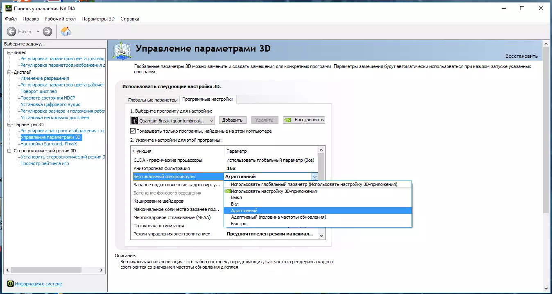Select the Многокадровое сглаживание (MFAA) row
This screenshot has height=294, width=552.
tap(178, 217)
